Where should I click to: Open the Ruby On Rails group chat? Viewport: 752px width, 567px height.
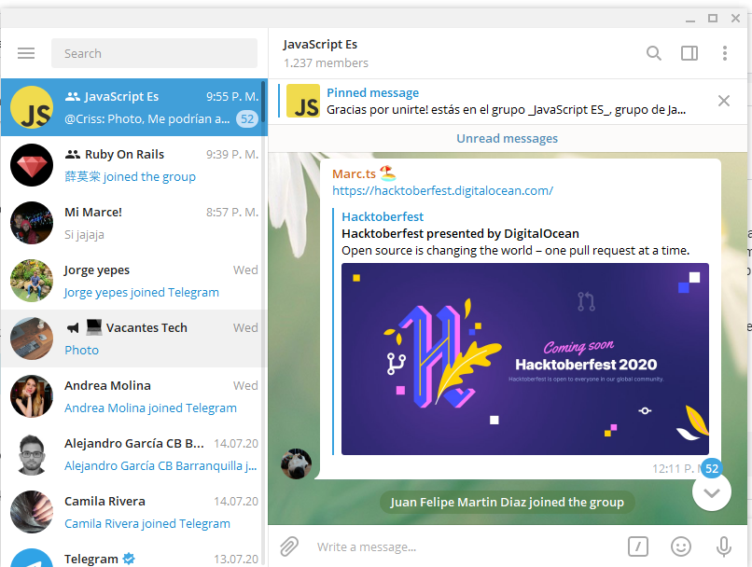pyautogui.click(x=133, y=165)
